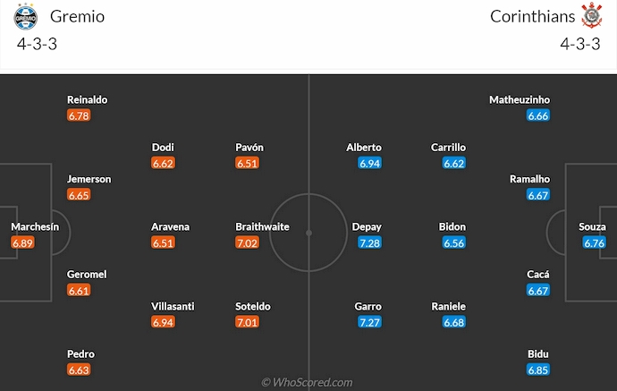Click Alberto's 6.94 rating badge
This screenshot has height=391, width=617.
point(369,163)
